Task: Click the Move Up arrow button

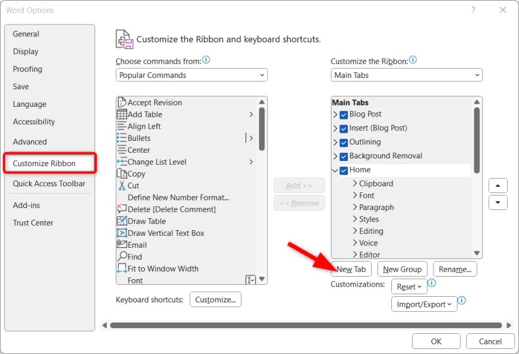Action: click(x=498, y=185)
